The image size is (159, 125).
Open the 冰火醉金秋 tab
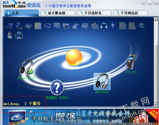point(58,13)
